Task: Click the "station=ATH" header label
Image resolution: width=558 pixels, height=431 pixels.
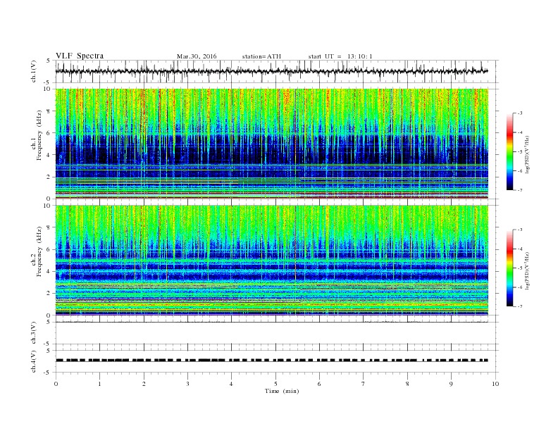Action: [261, 56]
